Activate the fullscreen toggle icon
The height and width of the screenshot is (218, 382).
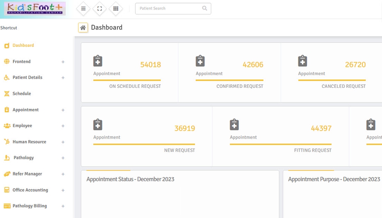coord(99,8)
